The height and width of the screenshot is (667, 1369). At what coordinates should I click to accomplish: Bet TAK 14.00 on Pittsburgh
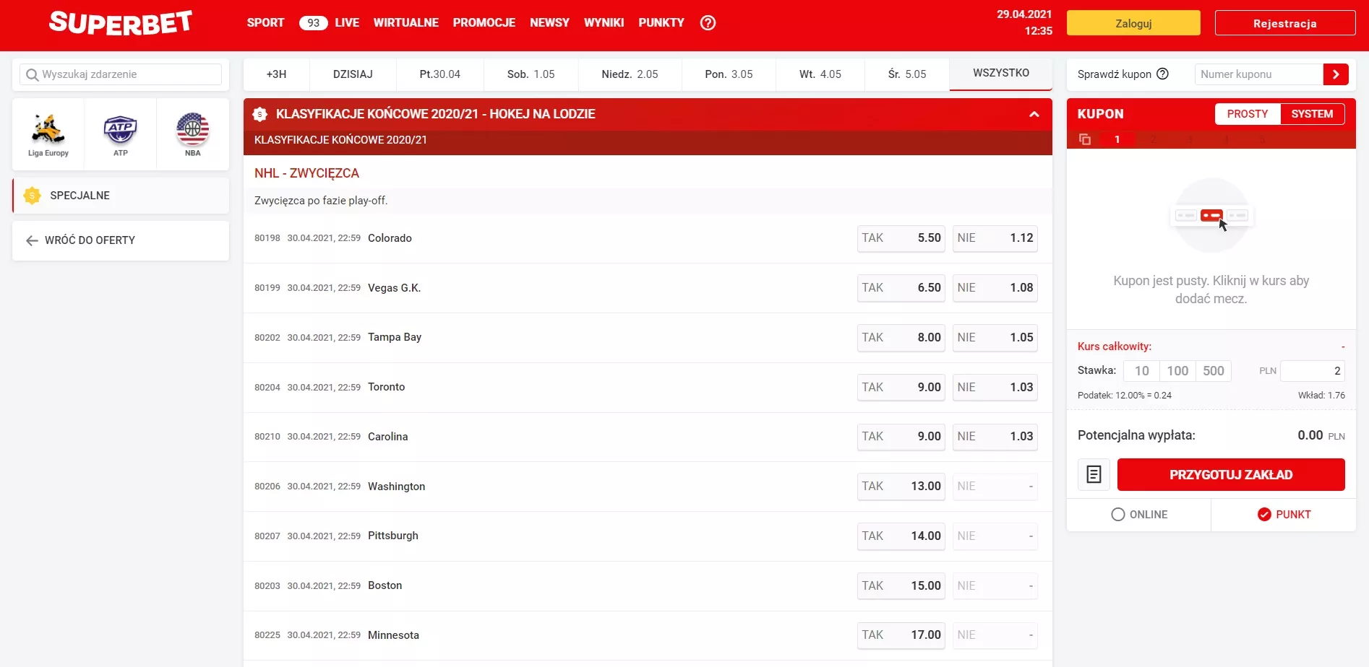tap(901, 536)
